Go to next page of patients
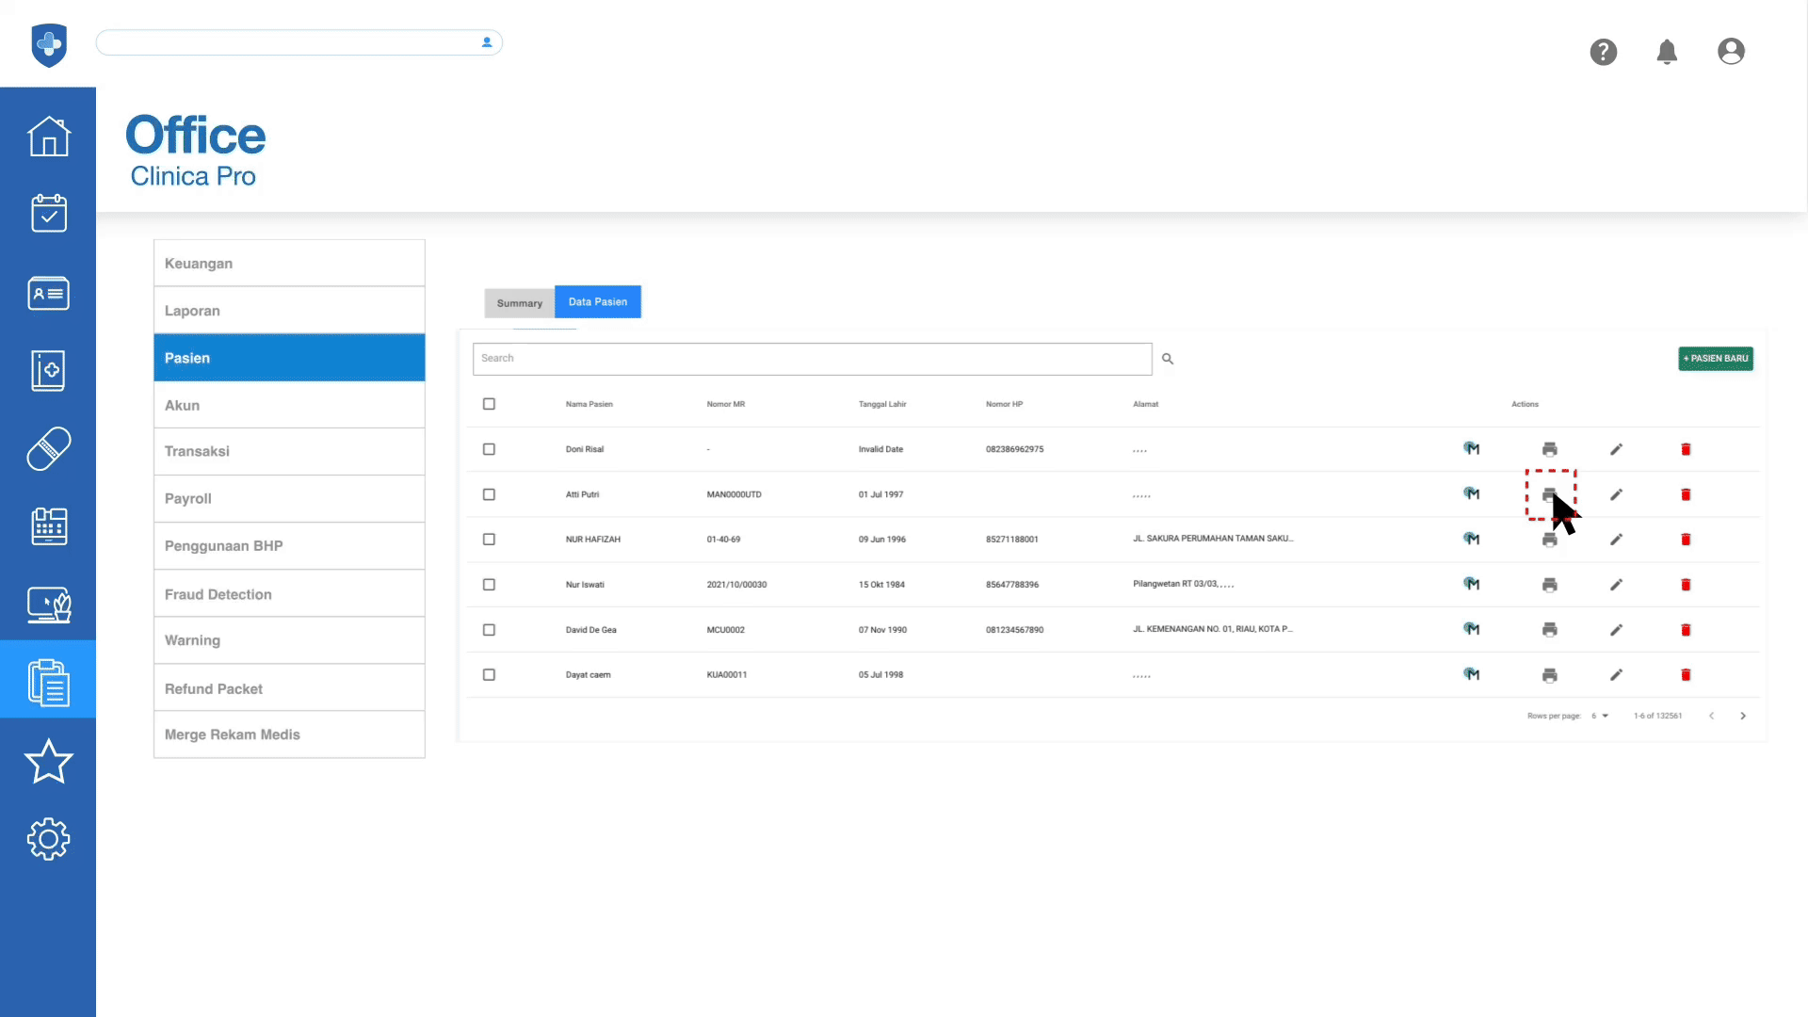 tap(1743, 716)
